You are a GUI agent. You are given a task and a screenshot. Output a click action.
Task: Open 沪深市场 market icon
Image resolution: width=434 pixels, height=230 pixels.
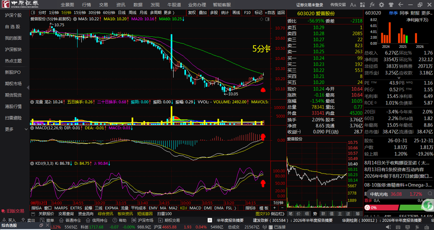click(134, 220)
